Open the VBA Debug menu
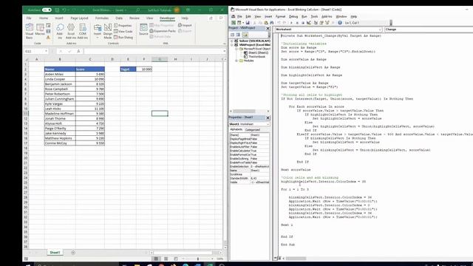This screenshot has height=266, width=473. coord(293,16)
